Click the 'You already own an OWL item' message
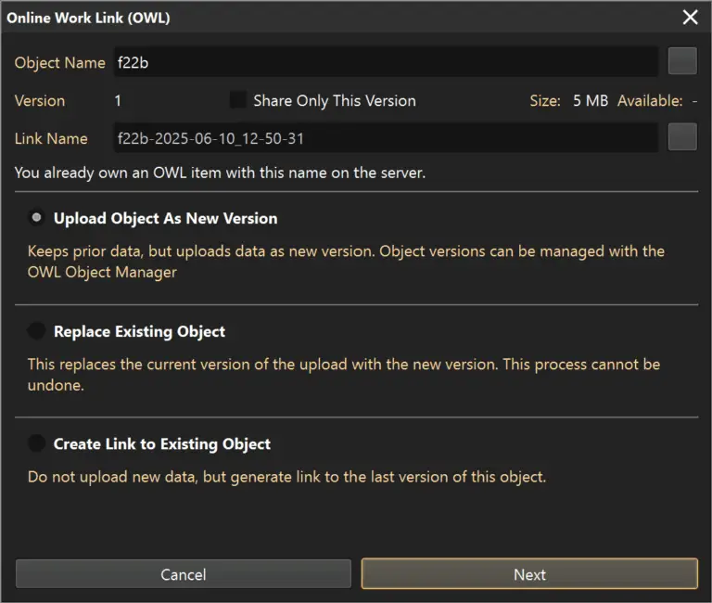Screen dimensions: 712x603 220,173
